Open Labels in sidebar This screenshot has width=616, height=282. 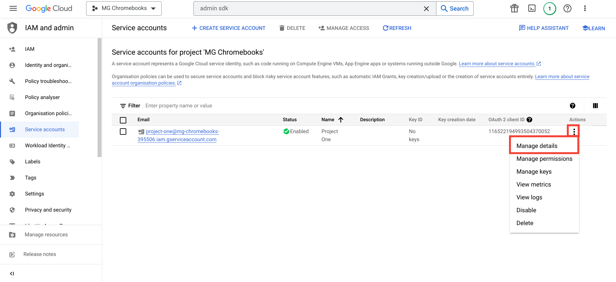[40, 161]
